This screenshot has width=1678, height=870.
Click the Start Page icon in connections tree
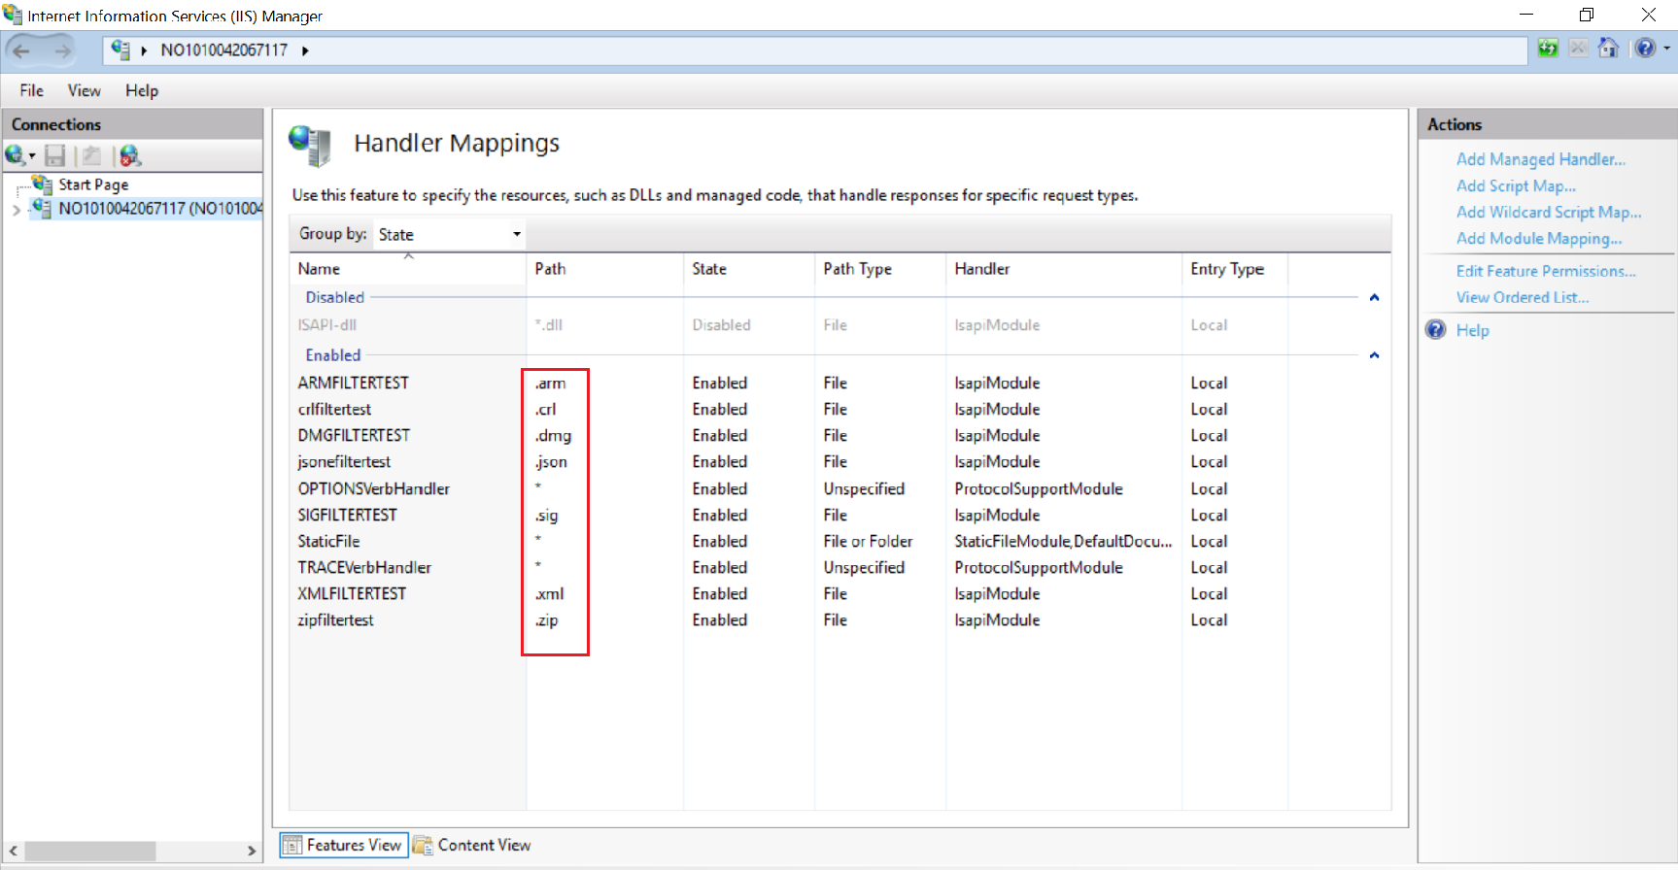tap(42, 184)
